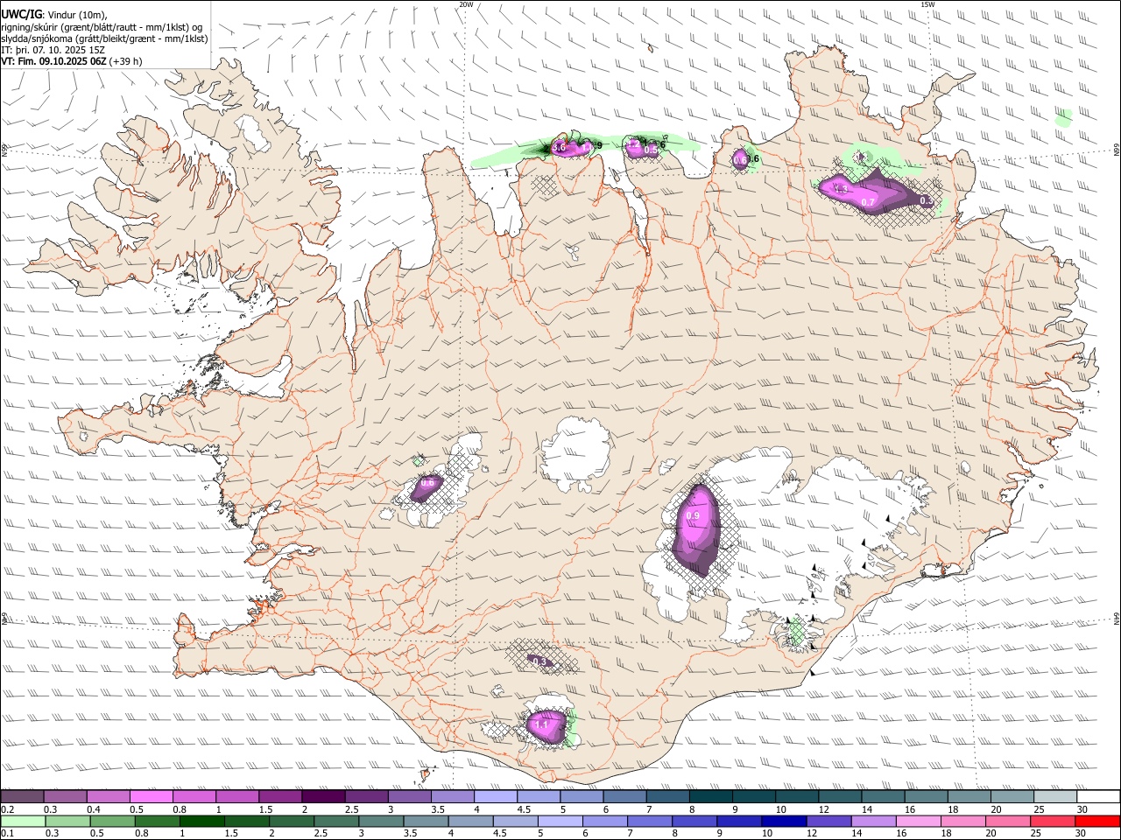Select the 'IT: þri. 07. 10. 2025 15Z' line
Viewport: 1121px width, 840px height.
(53, 50)
